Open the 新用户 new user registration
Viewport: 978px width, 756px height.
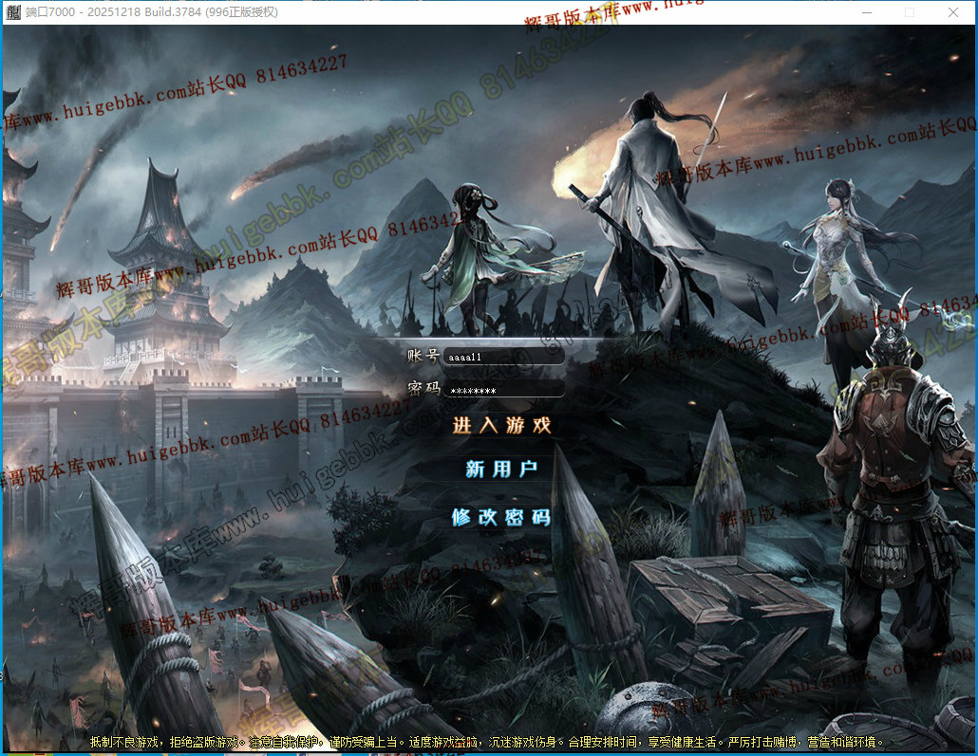(x=501, y=469)
